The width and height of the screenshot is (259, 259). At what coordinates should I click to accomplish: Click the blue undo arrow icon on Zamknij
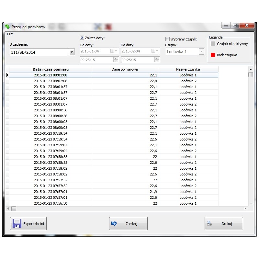click(114, 223)
